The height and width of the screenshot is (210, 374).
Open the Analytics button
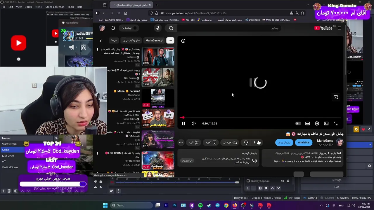(x=304, y=142)
